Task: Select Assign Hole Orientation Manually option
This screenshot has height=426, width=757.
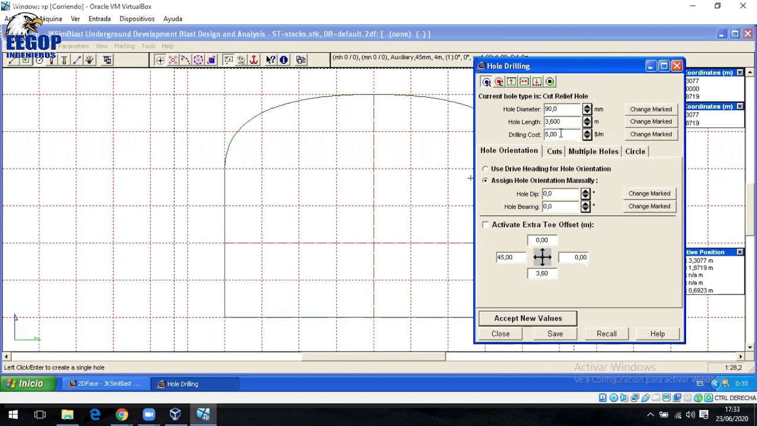Action: tap(486, 180)
